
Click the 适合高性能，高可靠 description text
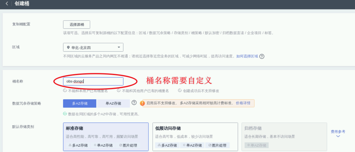click(x=102, y=137)
